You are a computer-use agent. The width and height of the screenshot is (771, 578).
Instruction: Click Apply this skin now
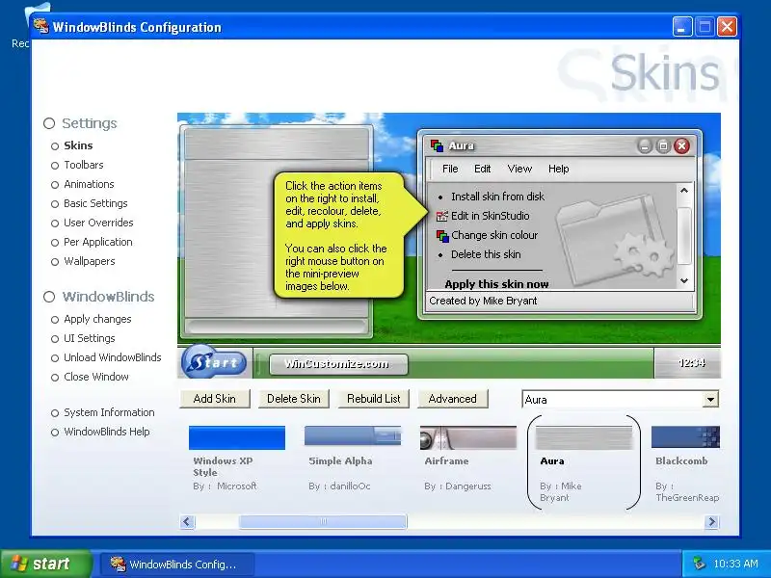click(x=496, y=284)
